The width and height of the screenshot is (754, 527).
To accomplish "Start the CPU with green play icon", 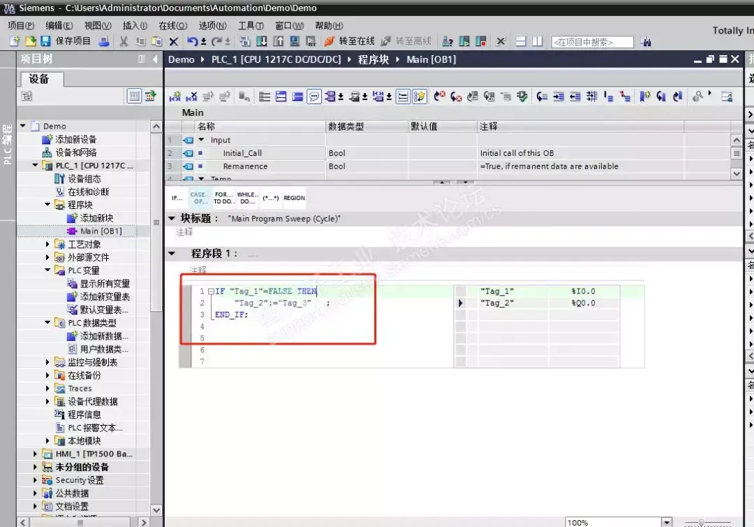I will tap(464, 41).
